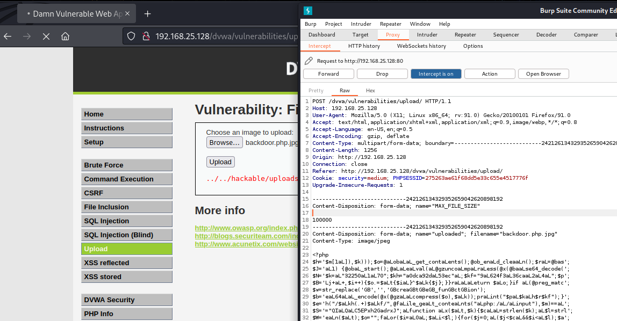Viewport: 617px width, 321px height.
Task: Switch to the Intruder tool tab
Action: (x=427, y=34)
